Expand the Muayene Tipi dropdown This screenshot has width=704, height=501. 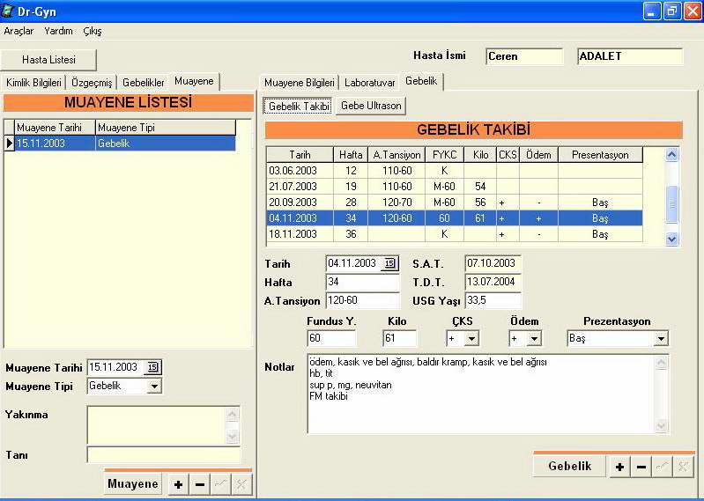154,386
